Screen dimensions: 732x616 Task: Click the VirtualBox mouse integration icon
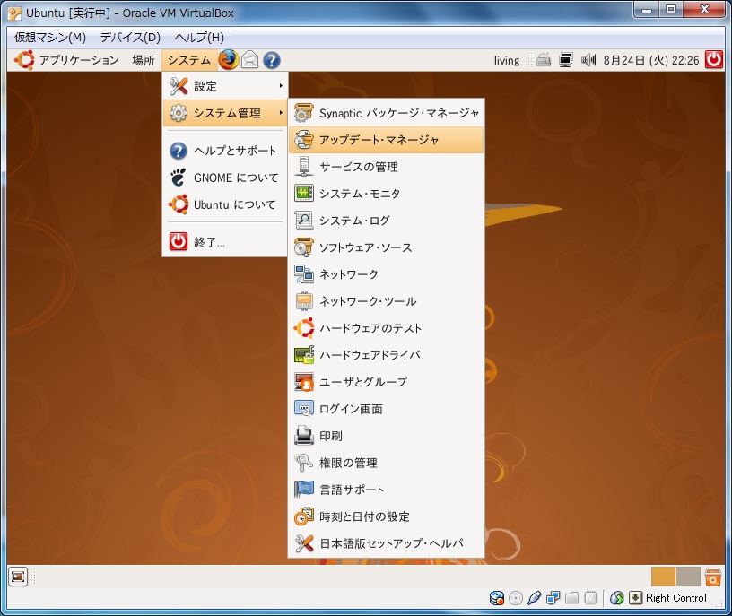pos(616,598)
